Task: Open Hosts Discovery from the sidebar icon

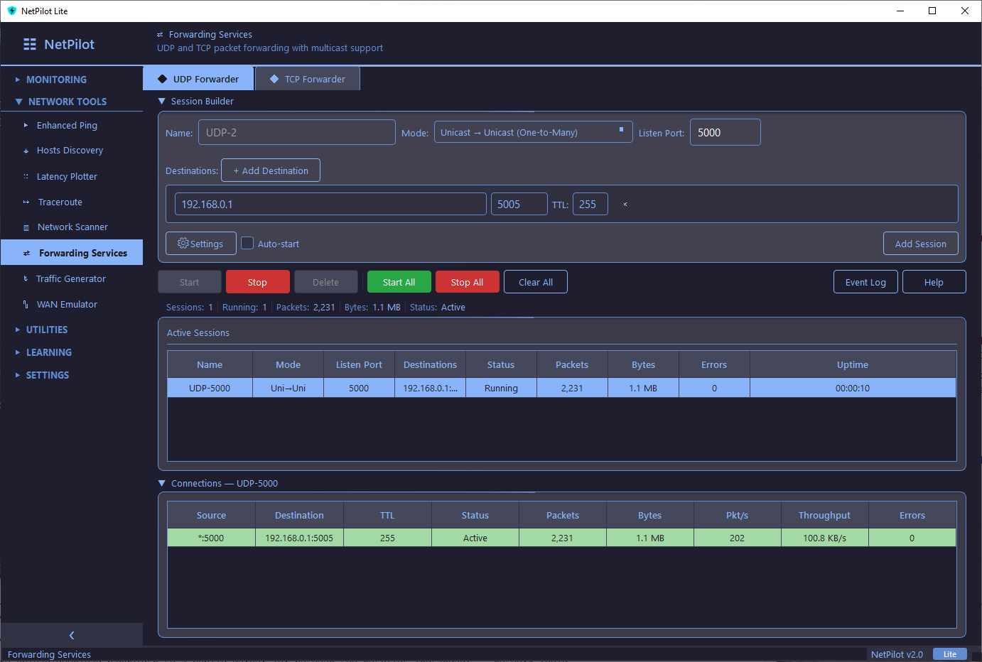Action: point(26,150)
